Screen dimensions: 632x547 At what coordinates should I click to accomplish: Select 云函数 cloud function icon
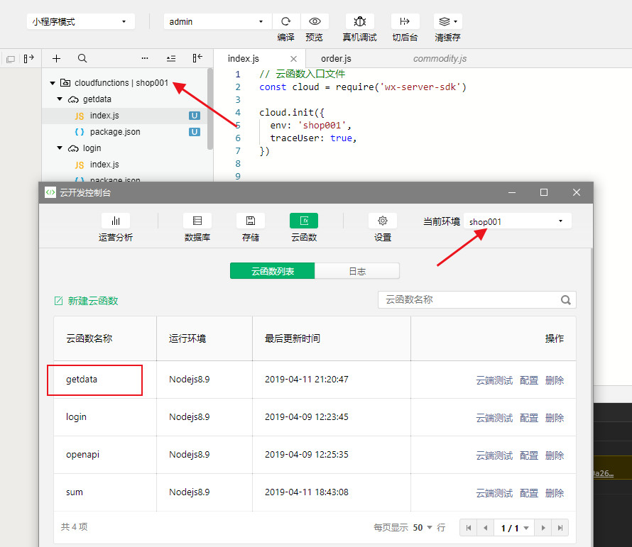304,221
